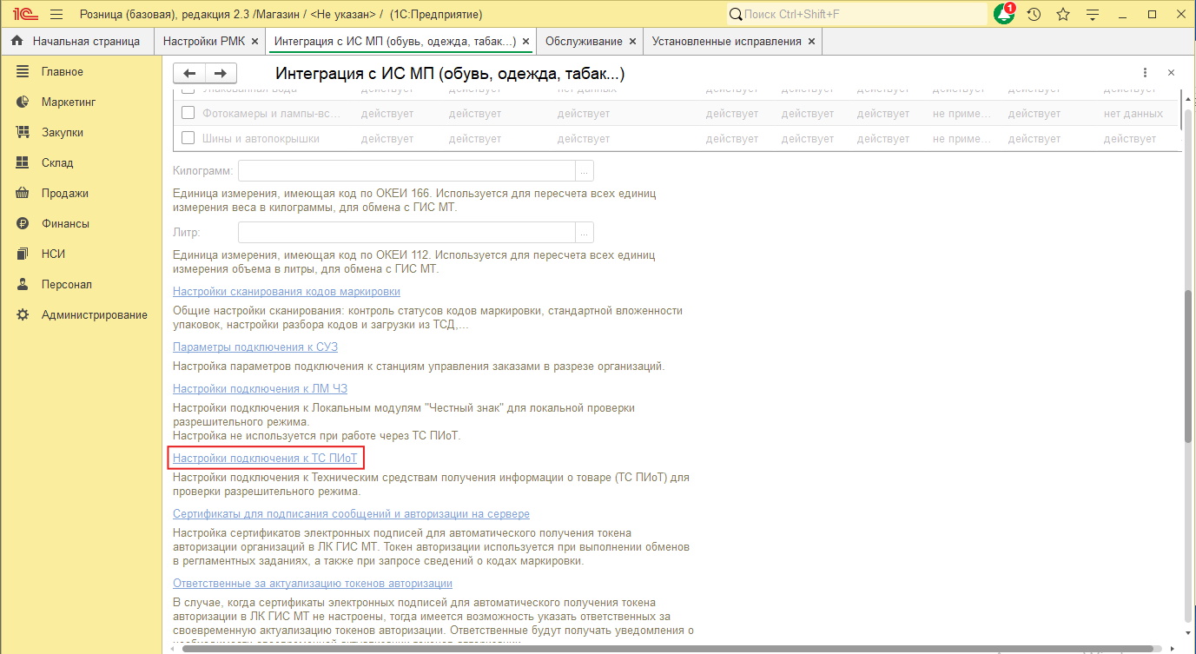Click Финансы ruble coin icon
1196x654 pixels.
pos(23,223)
